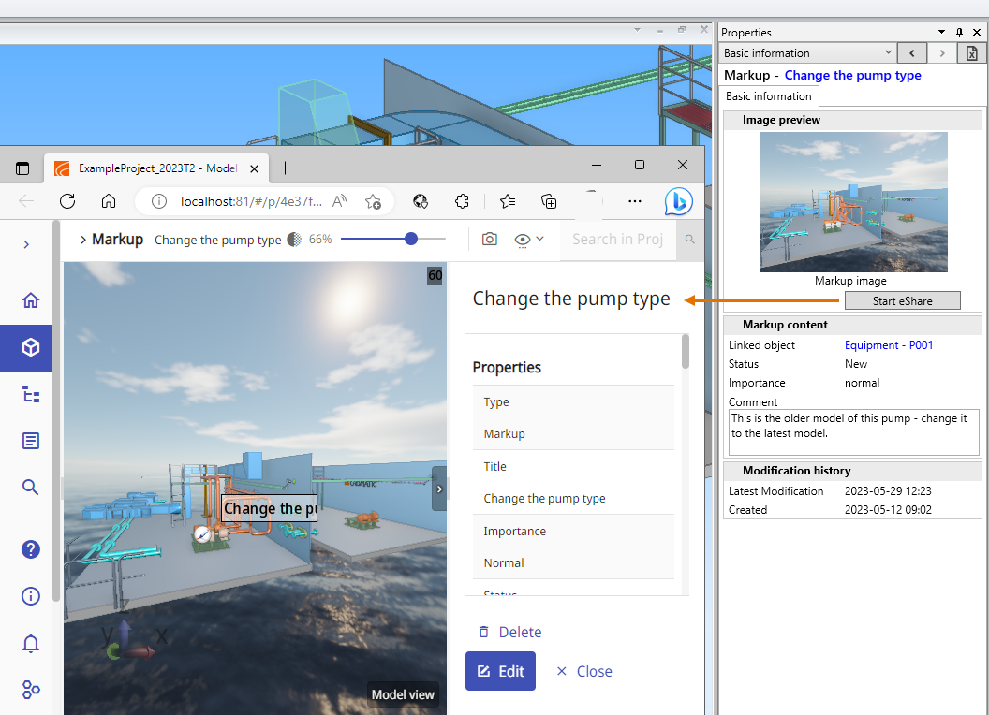Click the camera snapshot icon

pyautogui.click(x=489, y=240)
